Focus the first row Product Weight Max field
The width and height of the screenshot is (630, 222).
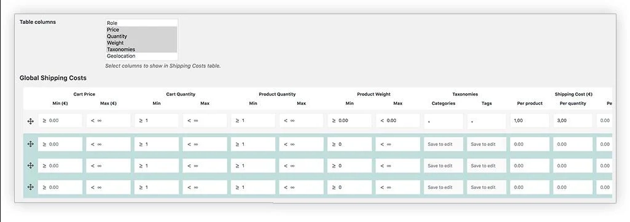pos(398,120)
